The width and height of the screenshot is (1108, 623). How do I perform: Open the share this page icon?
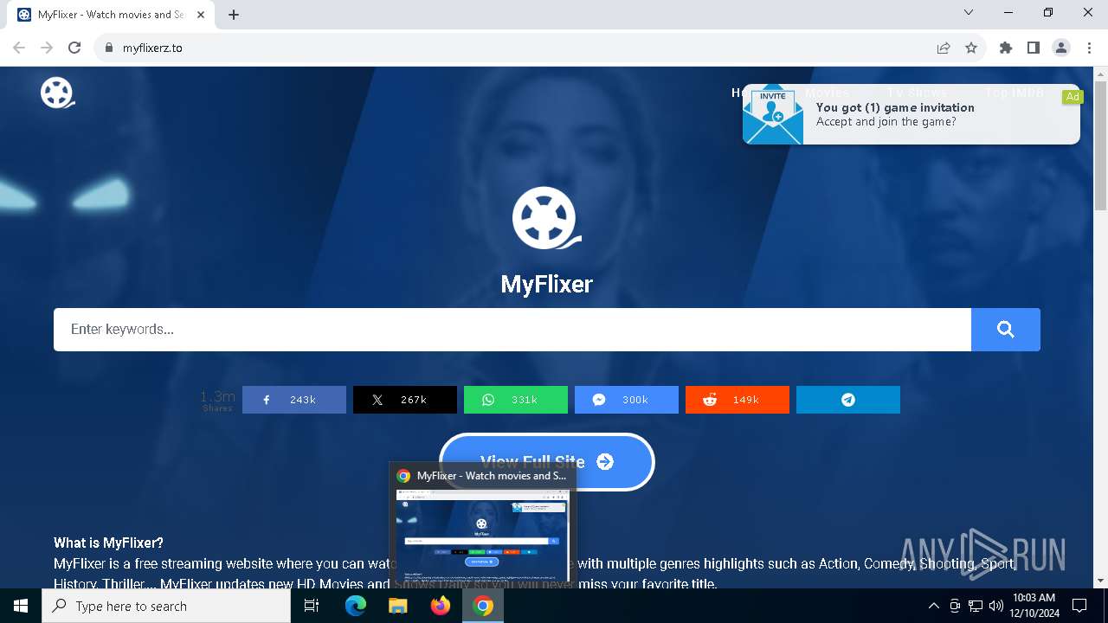[x=944, y=48]
